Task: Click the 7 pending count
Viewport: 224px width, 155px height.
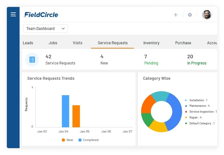Action: (x=146, y=57)
